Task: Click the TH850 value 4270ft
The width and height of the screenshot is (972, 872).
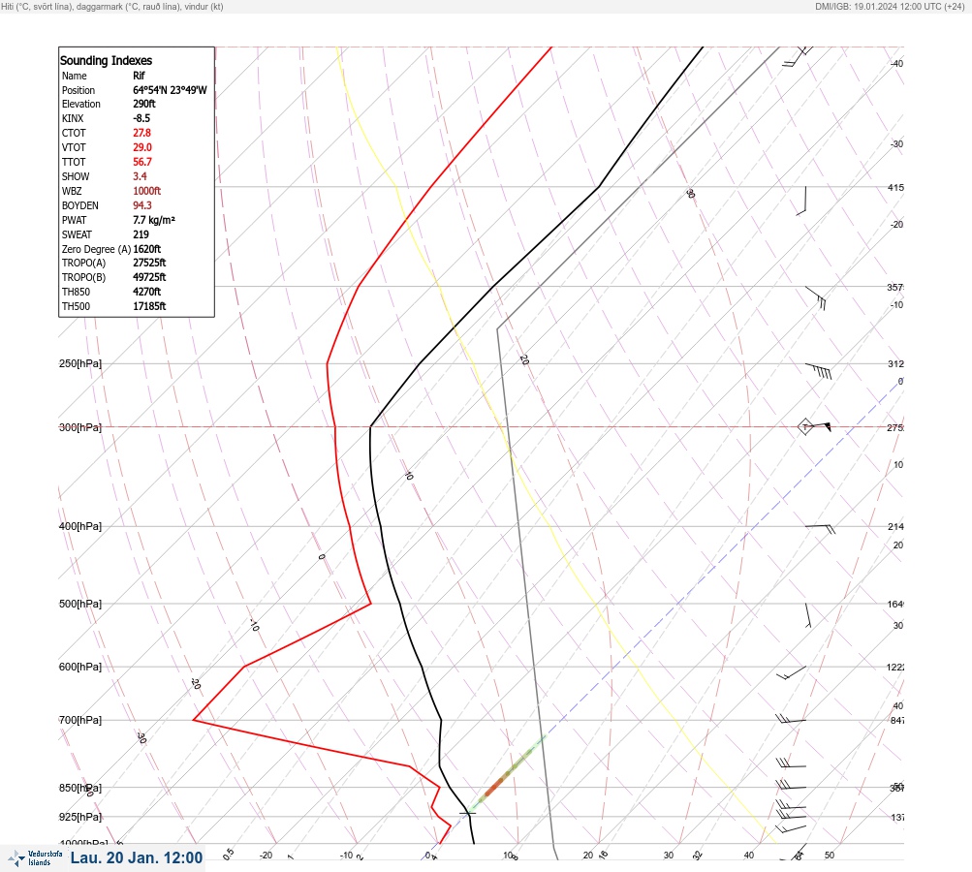Action: click(147, 292)
